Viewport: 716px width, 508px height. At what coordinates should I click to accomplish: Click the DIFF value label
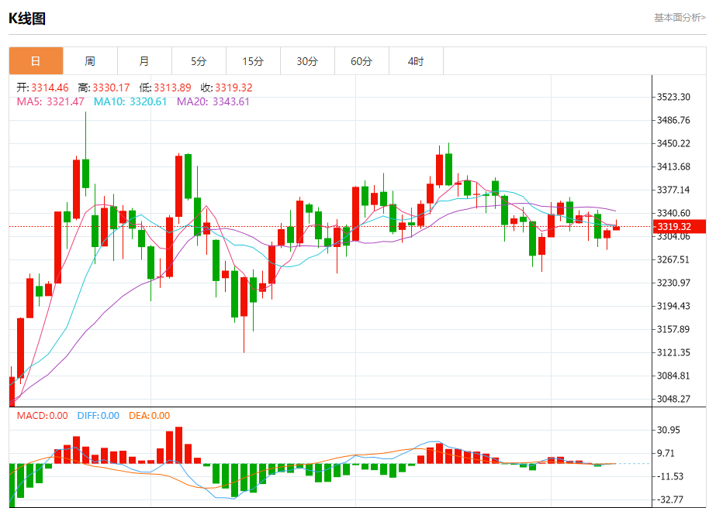coord(99,416)
